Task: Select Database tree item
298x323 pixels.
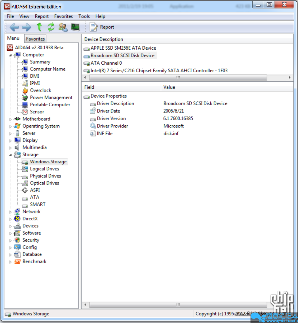Action: click(32, 254)
